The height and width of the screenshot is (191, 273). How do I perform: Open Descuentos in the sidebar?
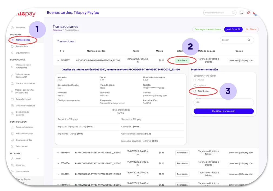coord(22,146)
